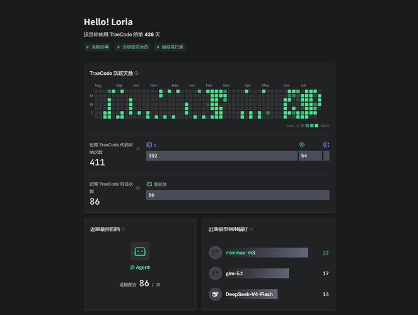Click the darkest legend swatch next to Less
This screenshot has width=418, height=315.
(x=298, y=125)
